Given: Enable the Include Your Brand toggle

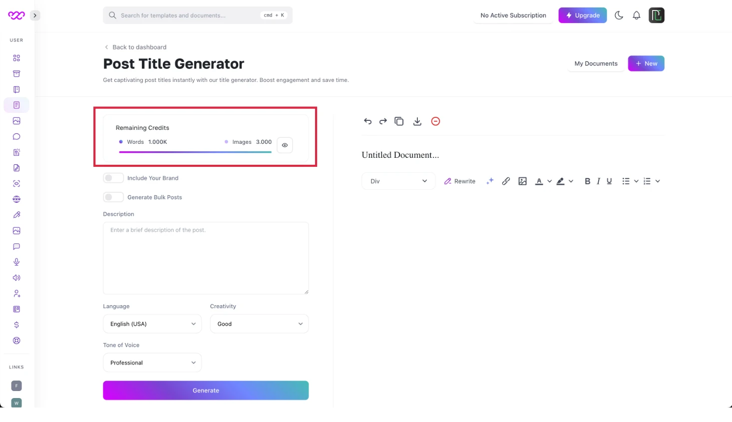Looking at the screenshot, I should click(113, 178).
